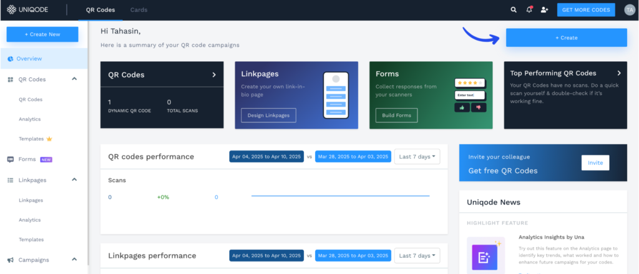Image resolution: width=639 pixels, height=274 pixels.
Task: Click the Scans chart line
Action: [x=340, y=196]
